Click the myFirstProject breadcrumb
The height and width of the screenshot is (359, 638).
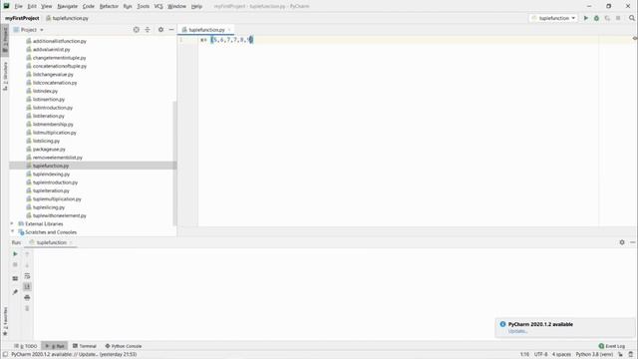(x=22, y=18)
